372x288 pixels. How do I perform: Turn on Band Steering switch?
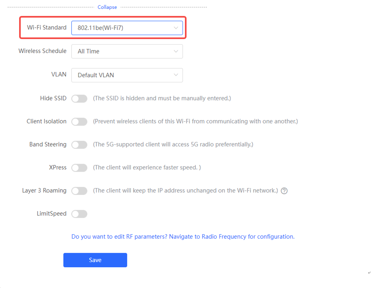(80, 145)
